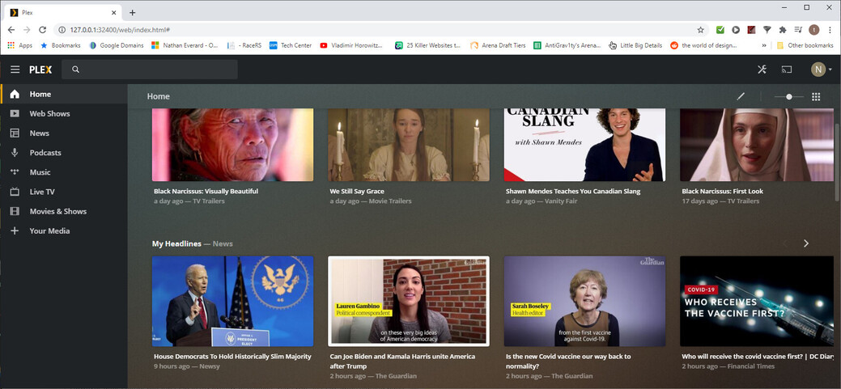
Task: Open Black Narcissus: Visually Beautiful thumbnail
Action: (x=233, y=145)
